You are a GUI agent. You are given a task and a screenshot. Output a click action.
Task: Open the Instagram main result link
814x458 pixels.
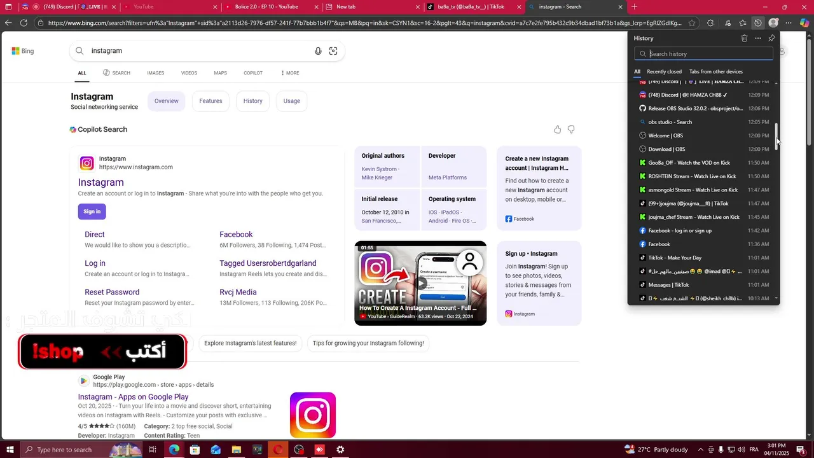pos(101,183)
